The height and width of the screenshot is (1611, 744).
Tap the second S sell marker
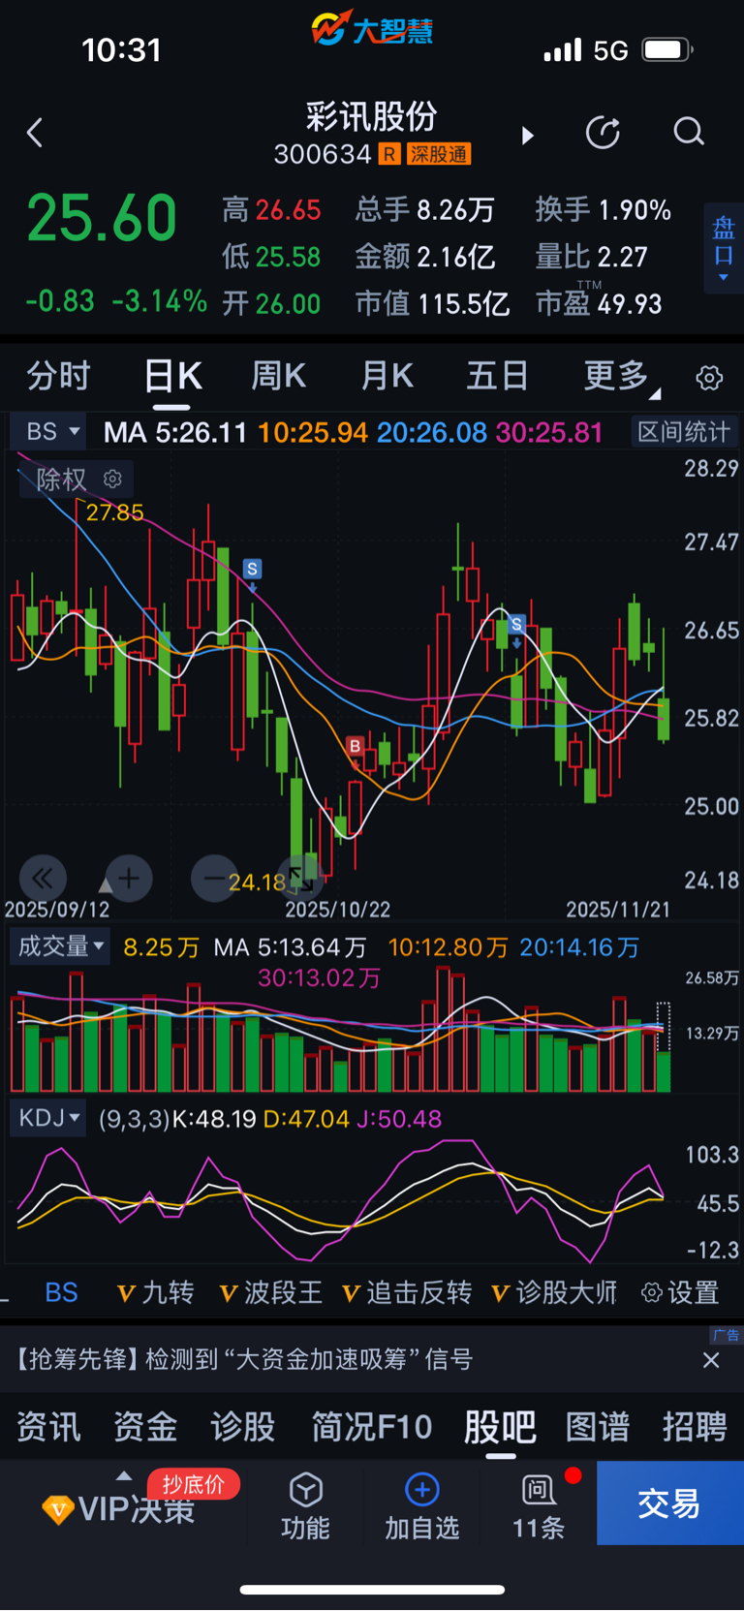(x=516, y=624)
